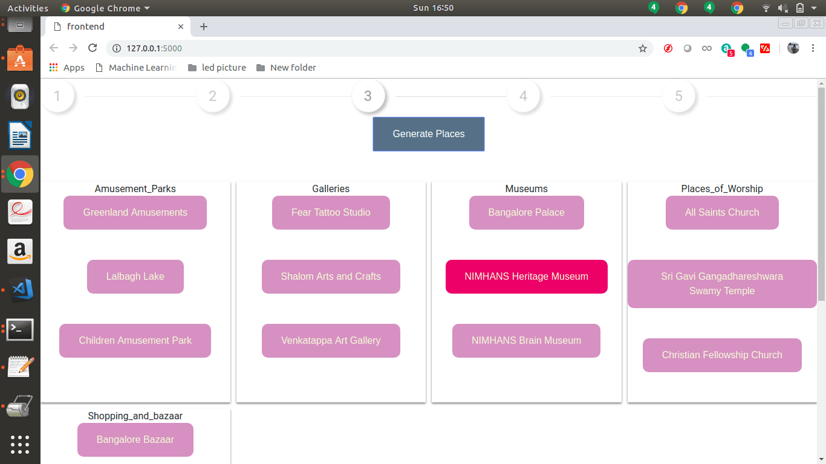Screen dimensions: 826x464
Task: Open Rhythmbox speaker app in dock
Action: (x=20, y=97)
